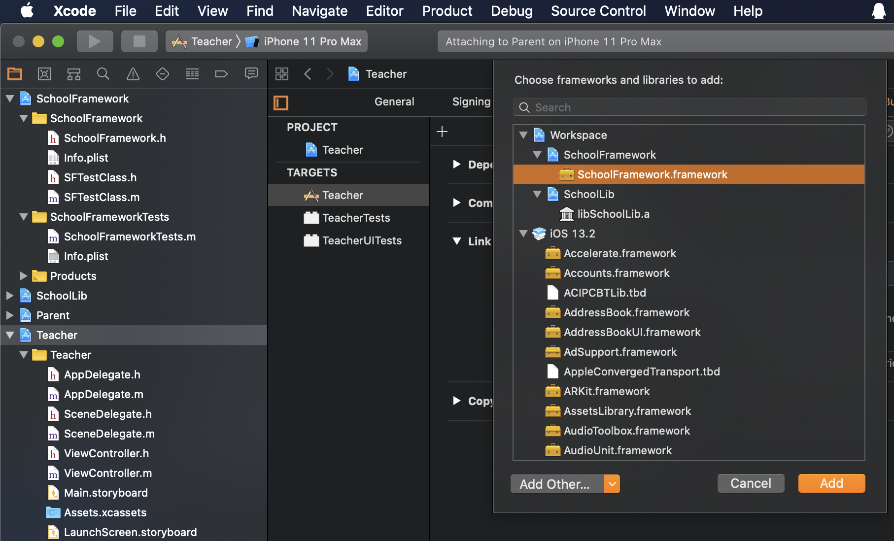
Task: Open the Project navigator folder icon
Action: pos(15,74)
